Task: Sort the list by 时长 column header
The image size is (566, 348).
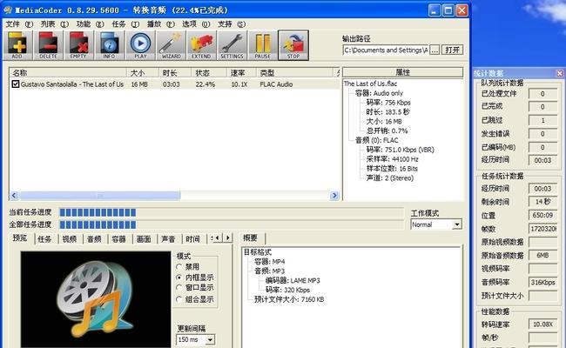Action: click(x=175, y=73)
